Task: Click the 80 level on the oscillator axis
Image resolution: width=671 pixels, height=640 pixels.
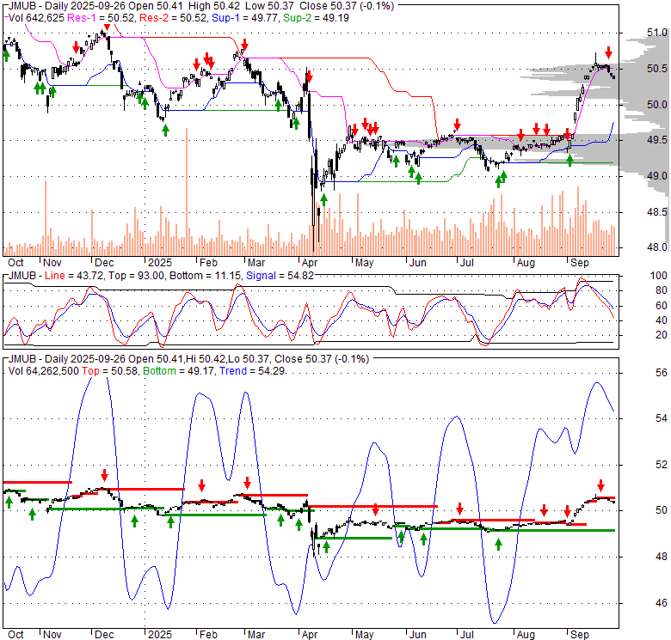Action: (662, 290)
